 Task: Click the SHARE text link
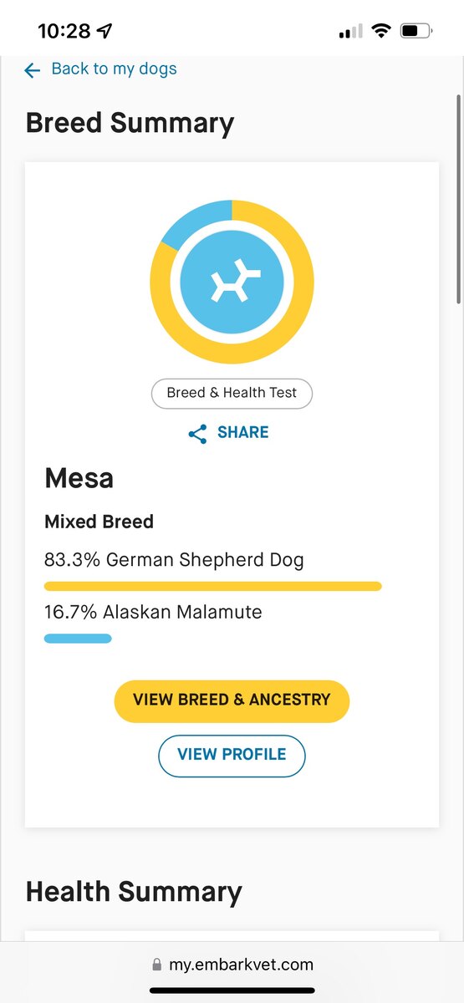point(243,432)
